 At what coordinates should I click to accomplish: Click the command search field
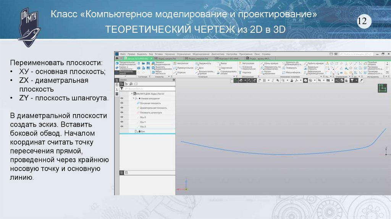[x=357, y=54]
